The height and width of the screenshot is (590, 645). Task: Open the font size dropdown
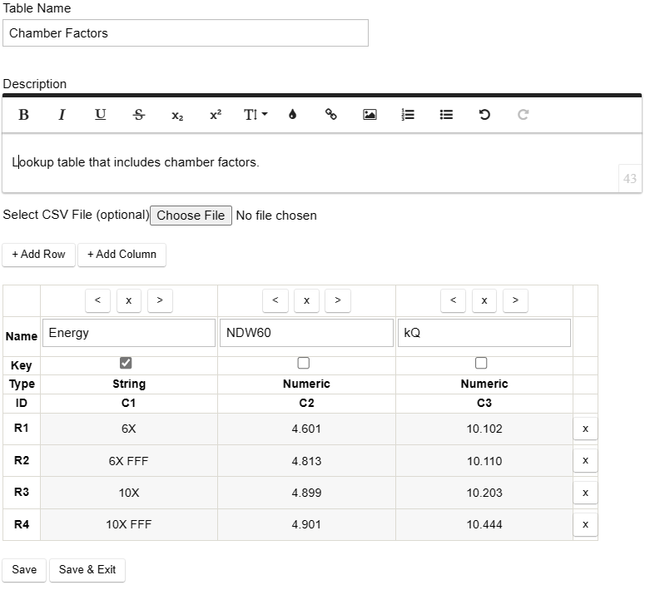point(255,115)
